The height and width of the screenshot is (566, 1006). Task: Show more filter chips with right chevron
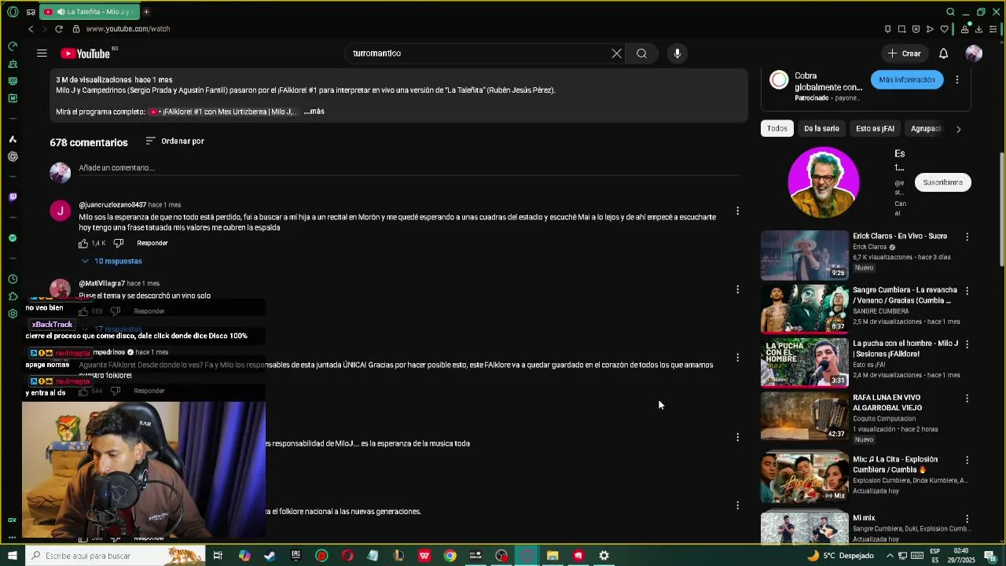pyautogui.click(x=958, y=129)
